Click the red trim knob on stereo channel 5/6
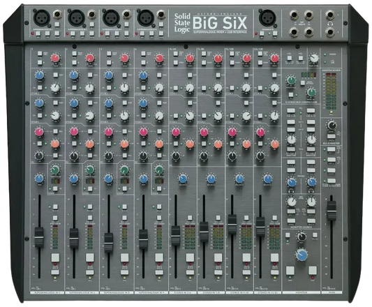The height and width of the screenshot is (307, 372). 190,59
